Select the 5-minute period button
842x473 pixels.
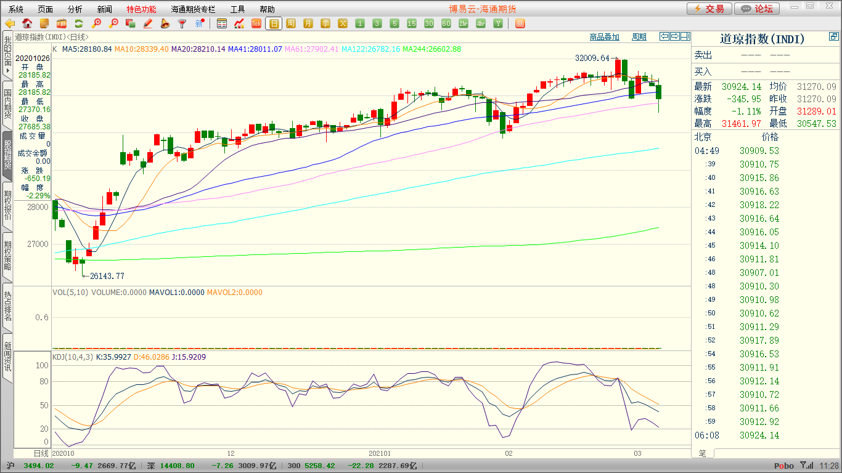click(394, 23)
